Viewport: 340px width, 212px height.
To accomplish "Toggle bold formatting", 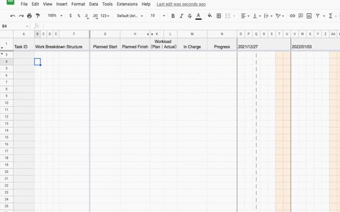I will pyautogui.click(x=173, y=16).
